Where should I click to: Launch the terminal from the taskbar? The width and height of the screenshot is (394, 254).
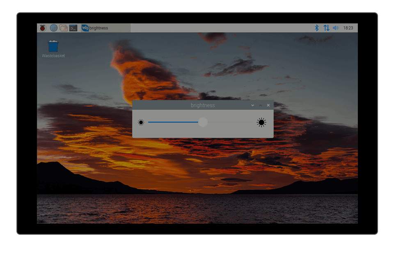pyautogui.click(x=73, y=28)
